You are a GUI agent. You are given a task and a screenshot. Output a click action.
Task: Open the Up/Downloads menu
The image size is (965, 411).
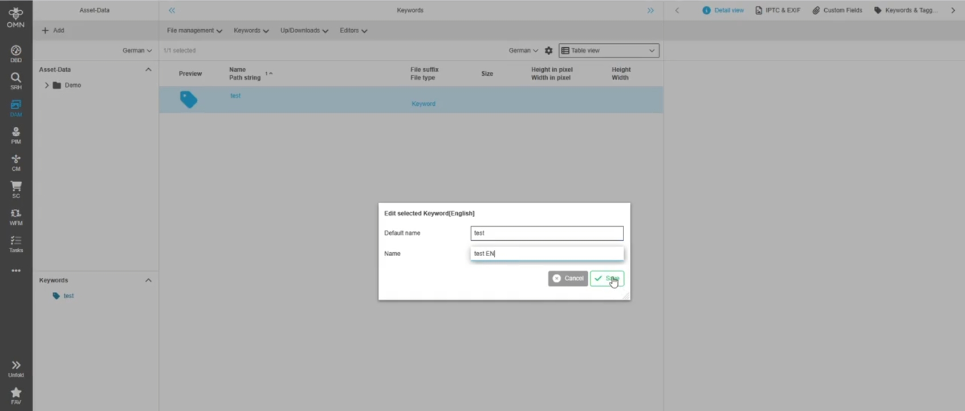click(304, 31)
